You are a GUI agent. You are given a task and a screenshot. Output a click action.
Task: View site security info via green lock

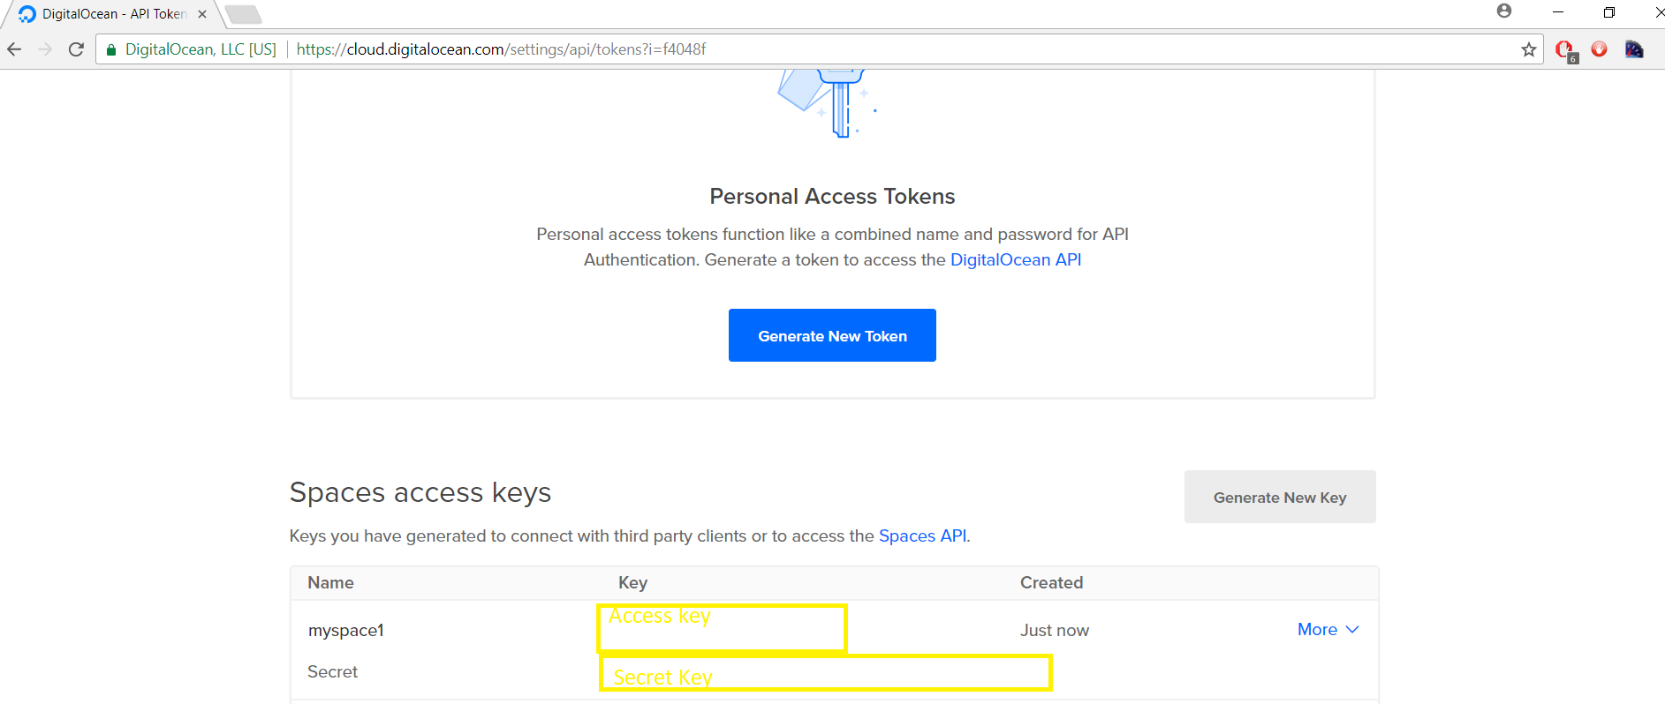click(x=111, y=49)
